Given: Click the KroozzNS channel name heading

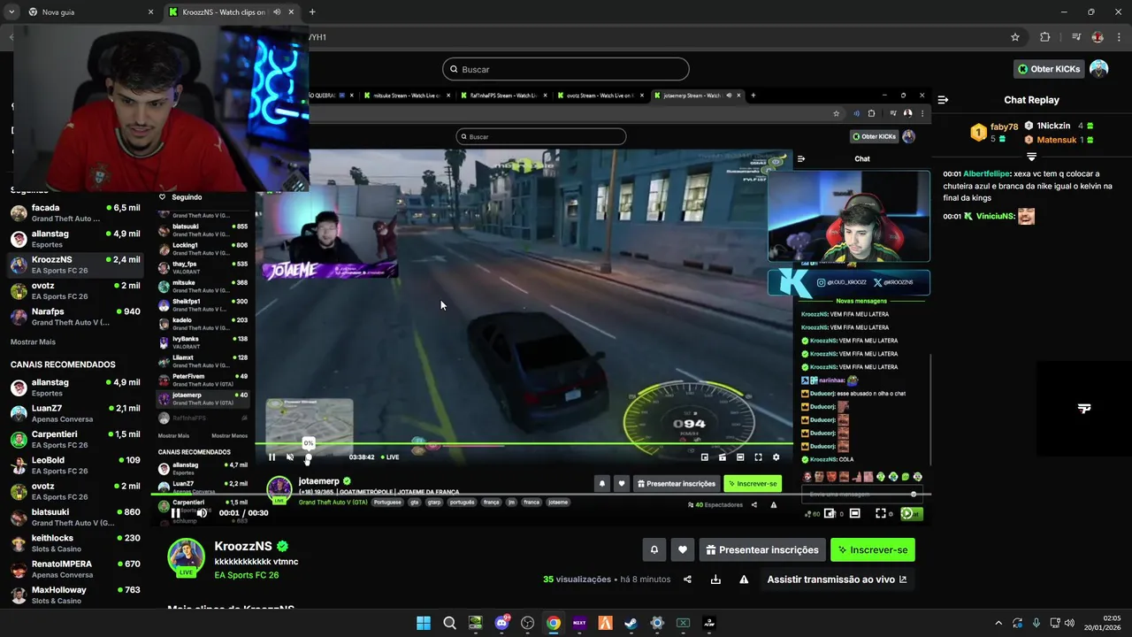Looking at the screenshot, I should tap(243, 546).
